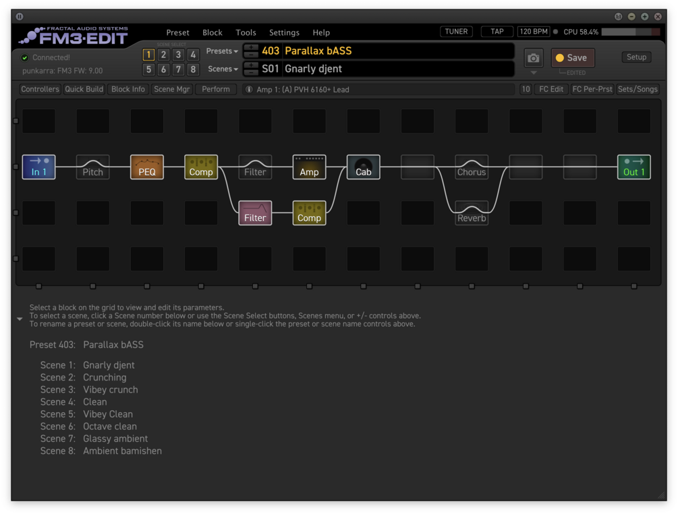Viewport: 678px width, 514px height.
Task: Click the green Connected status checkmark
Action: [25, 57]
